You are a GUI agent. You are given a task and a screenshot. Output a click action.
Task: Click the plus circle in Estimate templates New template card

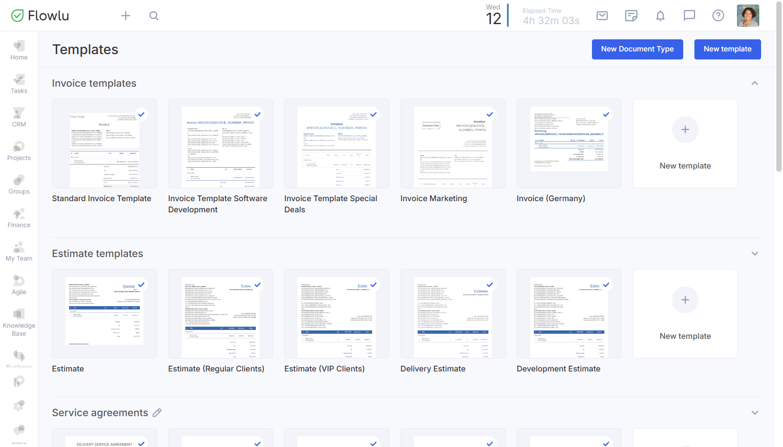[685, 300]
